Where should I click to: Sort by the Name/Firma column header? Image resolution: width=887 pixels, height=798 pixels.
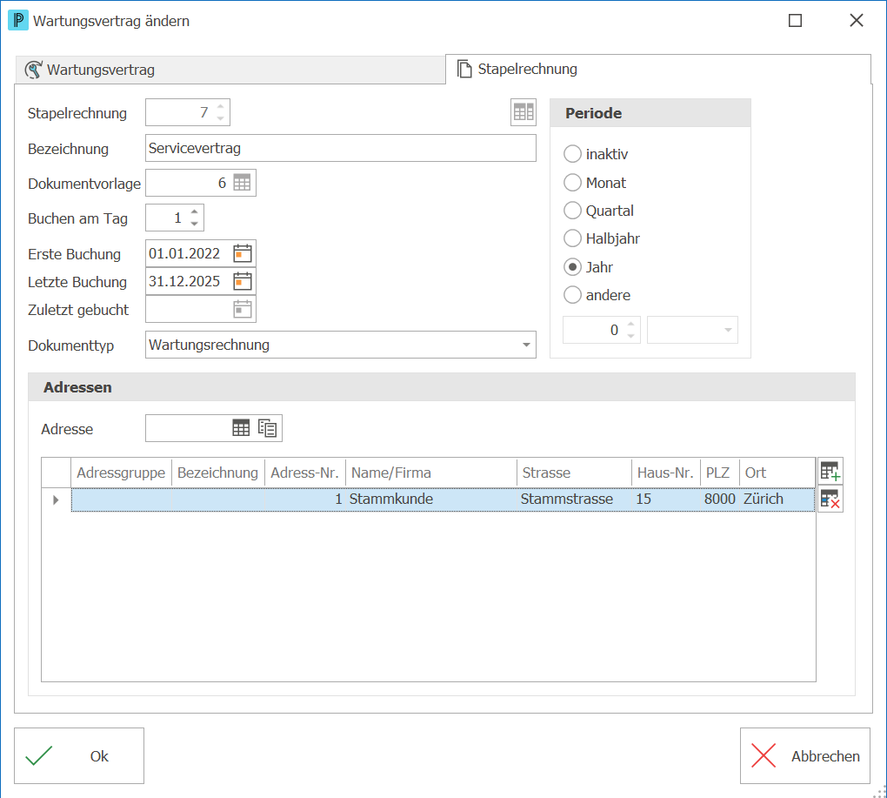431,473
